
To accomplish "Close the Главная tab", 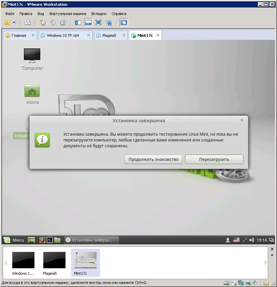I will tap(33, 35).
